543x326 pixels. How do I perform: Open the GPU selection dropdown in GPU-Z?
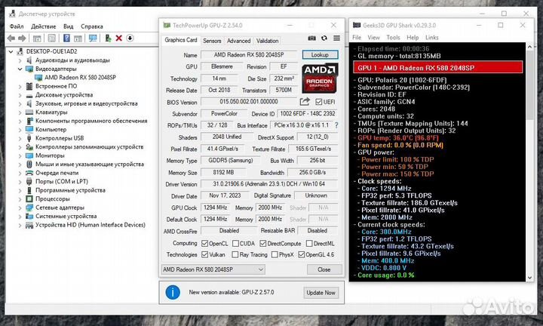(213, 269)
